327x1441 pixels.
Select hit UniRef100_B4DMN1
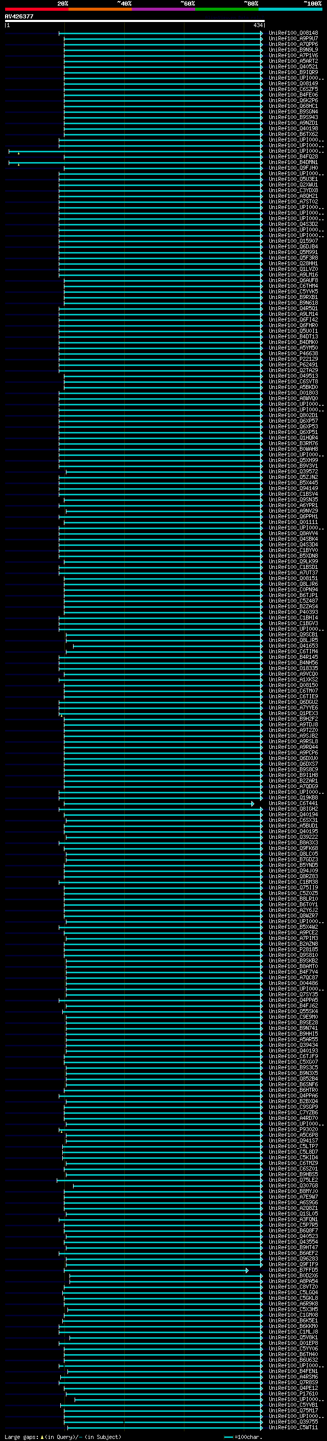293,162
